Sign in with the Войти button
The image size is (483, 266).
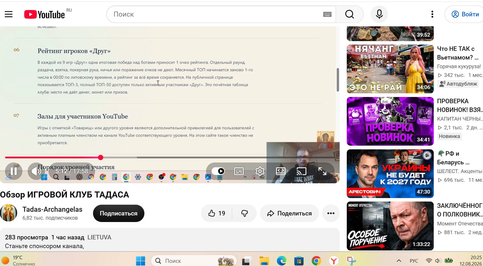465,14
